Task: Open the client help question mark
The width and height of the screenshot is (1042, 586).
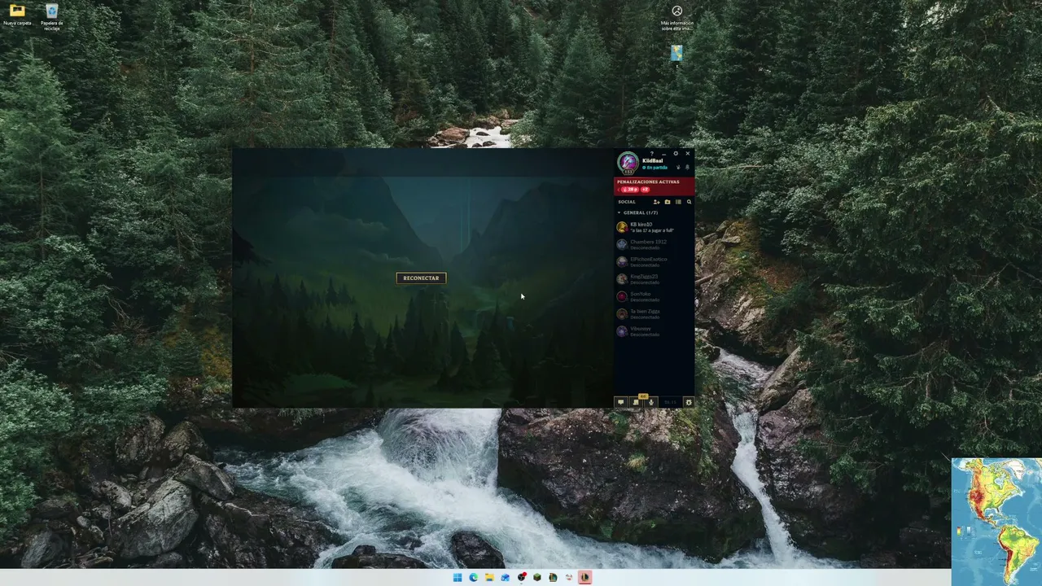Action: (x=651, y=153)
